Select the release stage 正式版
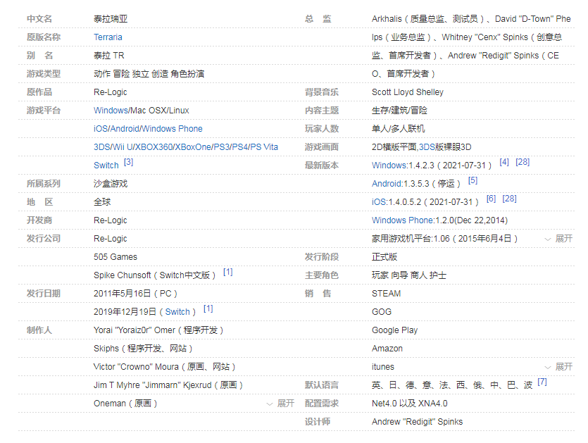The width and height of the screenshot is (588, 443). pyautogui.click(x=384, y=257)
